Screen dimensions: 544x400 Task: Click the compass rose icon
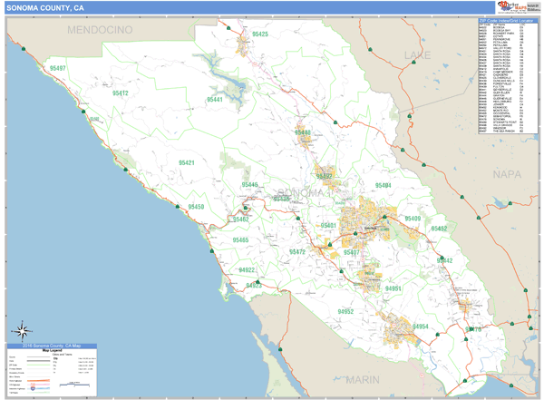point(24,330)
